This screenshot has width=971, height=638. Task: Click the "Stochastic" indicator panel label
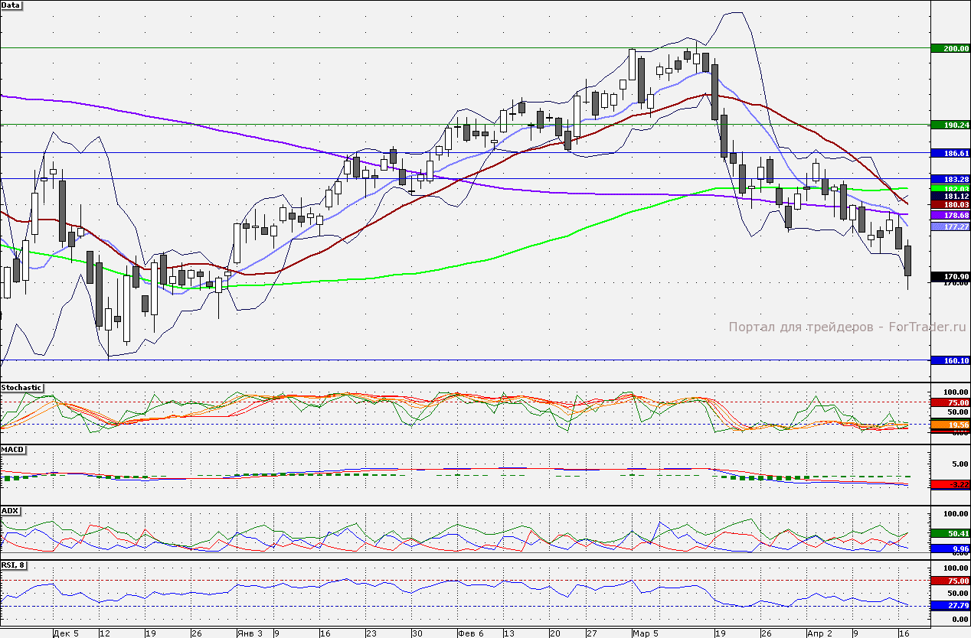(x=21, y=388)
